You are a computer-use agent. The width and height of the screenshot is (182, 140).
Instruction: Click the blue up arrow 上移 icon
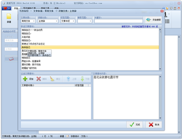coord(69,79)
